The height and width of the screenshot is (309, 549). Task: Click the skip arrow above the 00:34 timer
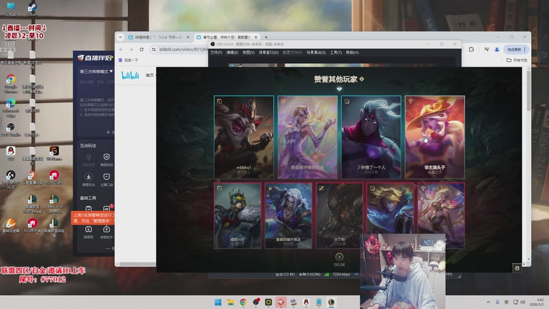tap(339, 257)
